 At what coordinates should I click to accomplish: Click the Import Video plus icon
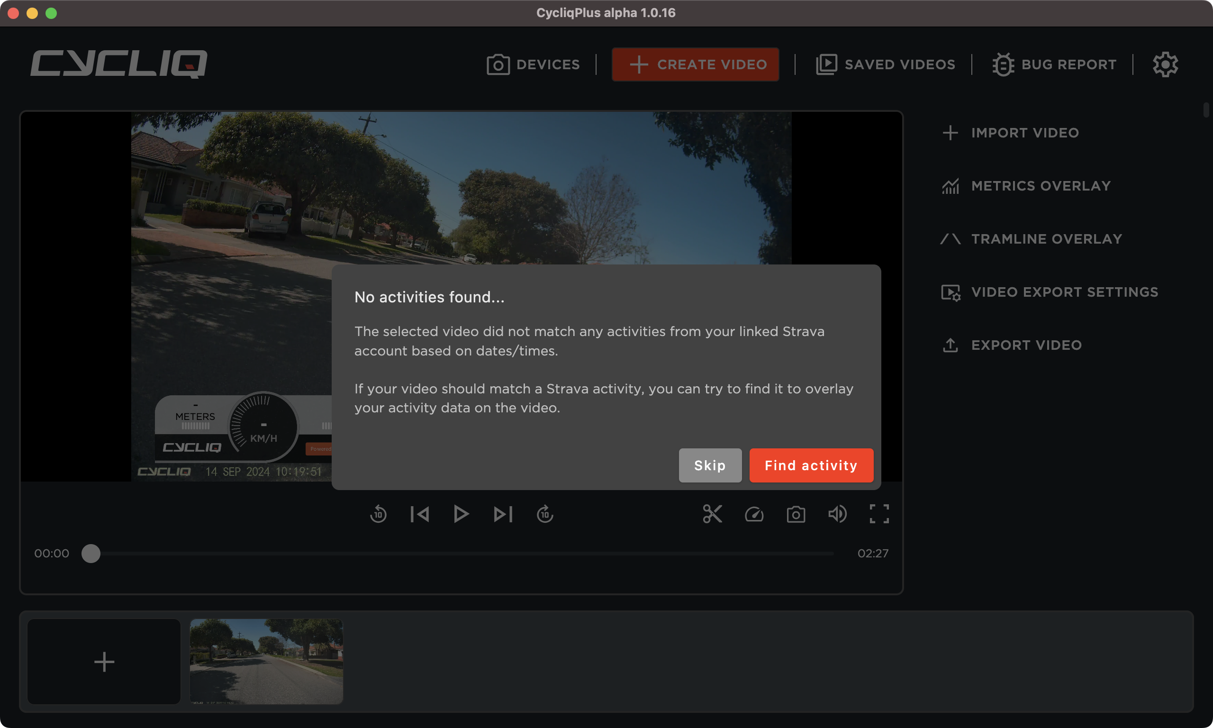(x=950, y=132)
